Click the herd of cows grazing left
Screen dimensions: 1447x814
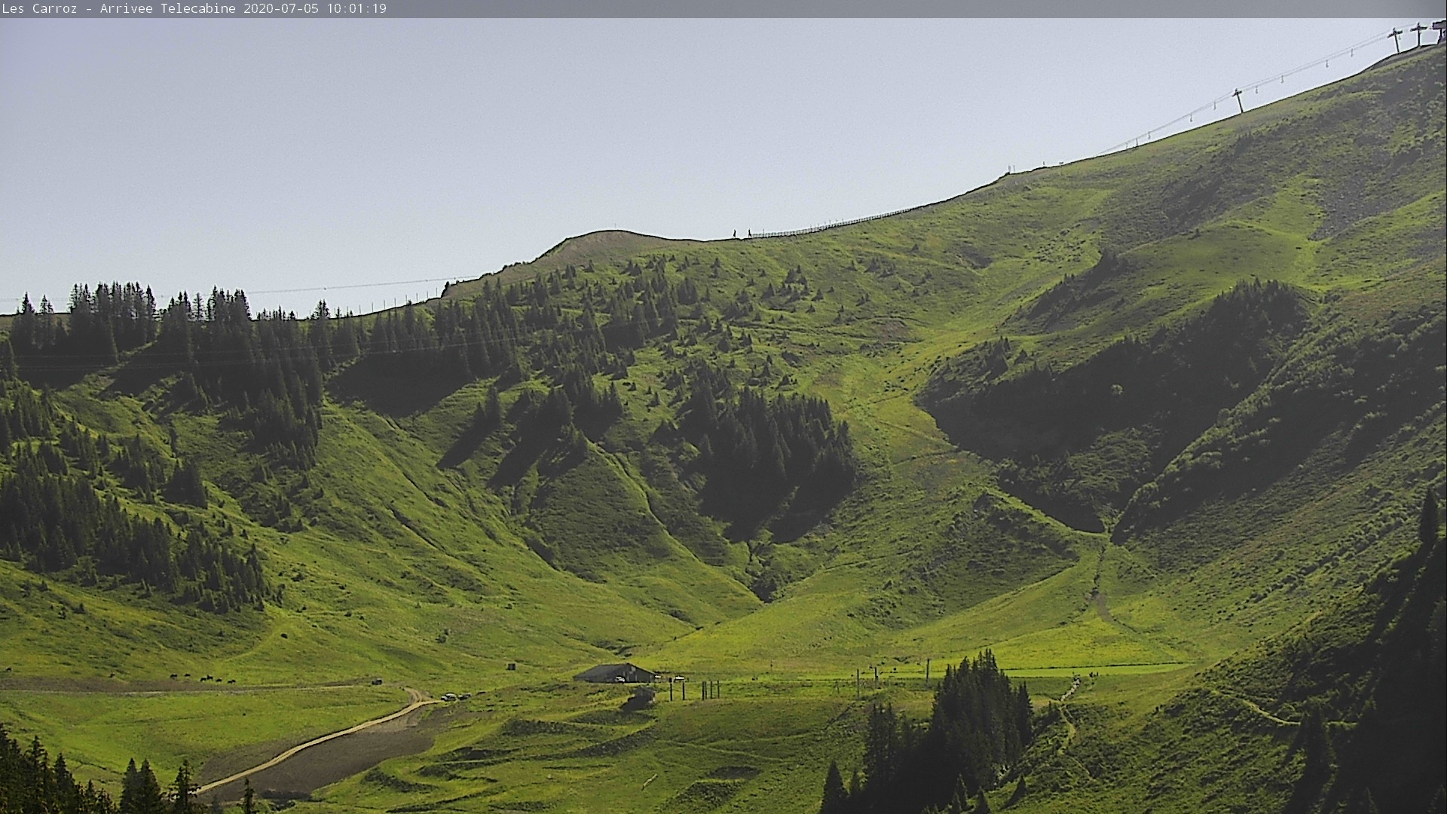click(x=202, y=678)
